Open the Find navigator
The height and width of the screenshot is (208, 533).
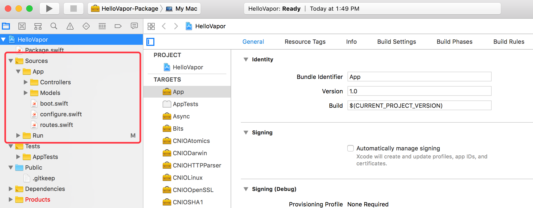point(54,26)
